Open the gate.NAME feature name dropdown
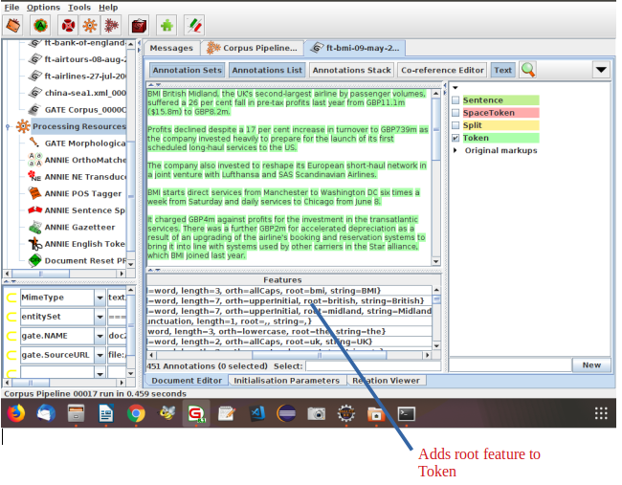622x485 pixels. point(100,336)
